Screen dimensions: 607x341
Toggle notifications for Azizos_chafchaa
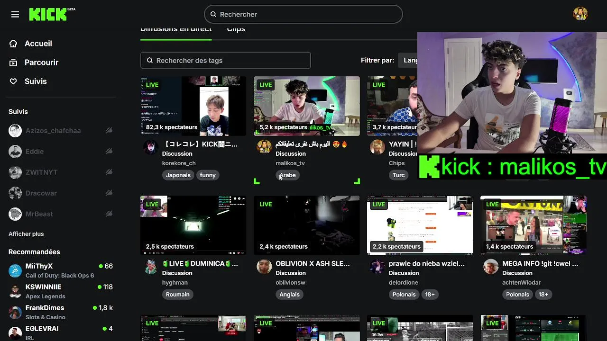tap(109, 131)
